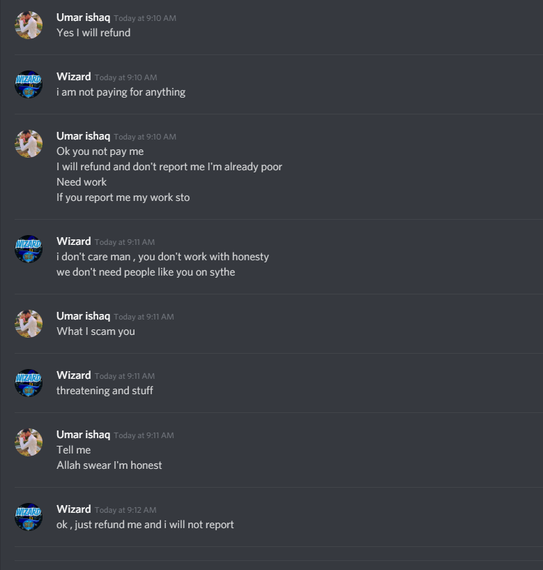543x570 pixels.
Task: Click Umar ishaq avatar next to 'Tell me'
Action: click(29, 442)
